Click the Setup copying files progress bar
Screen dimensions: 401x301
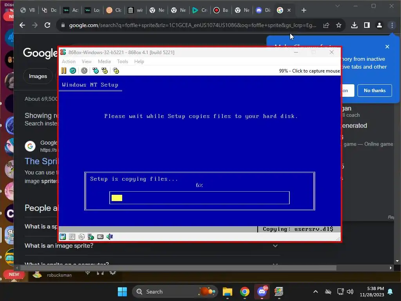point(199,198)
